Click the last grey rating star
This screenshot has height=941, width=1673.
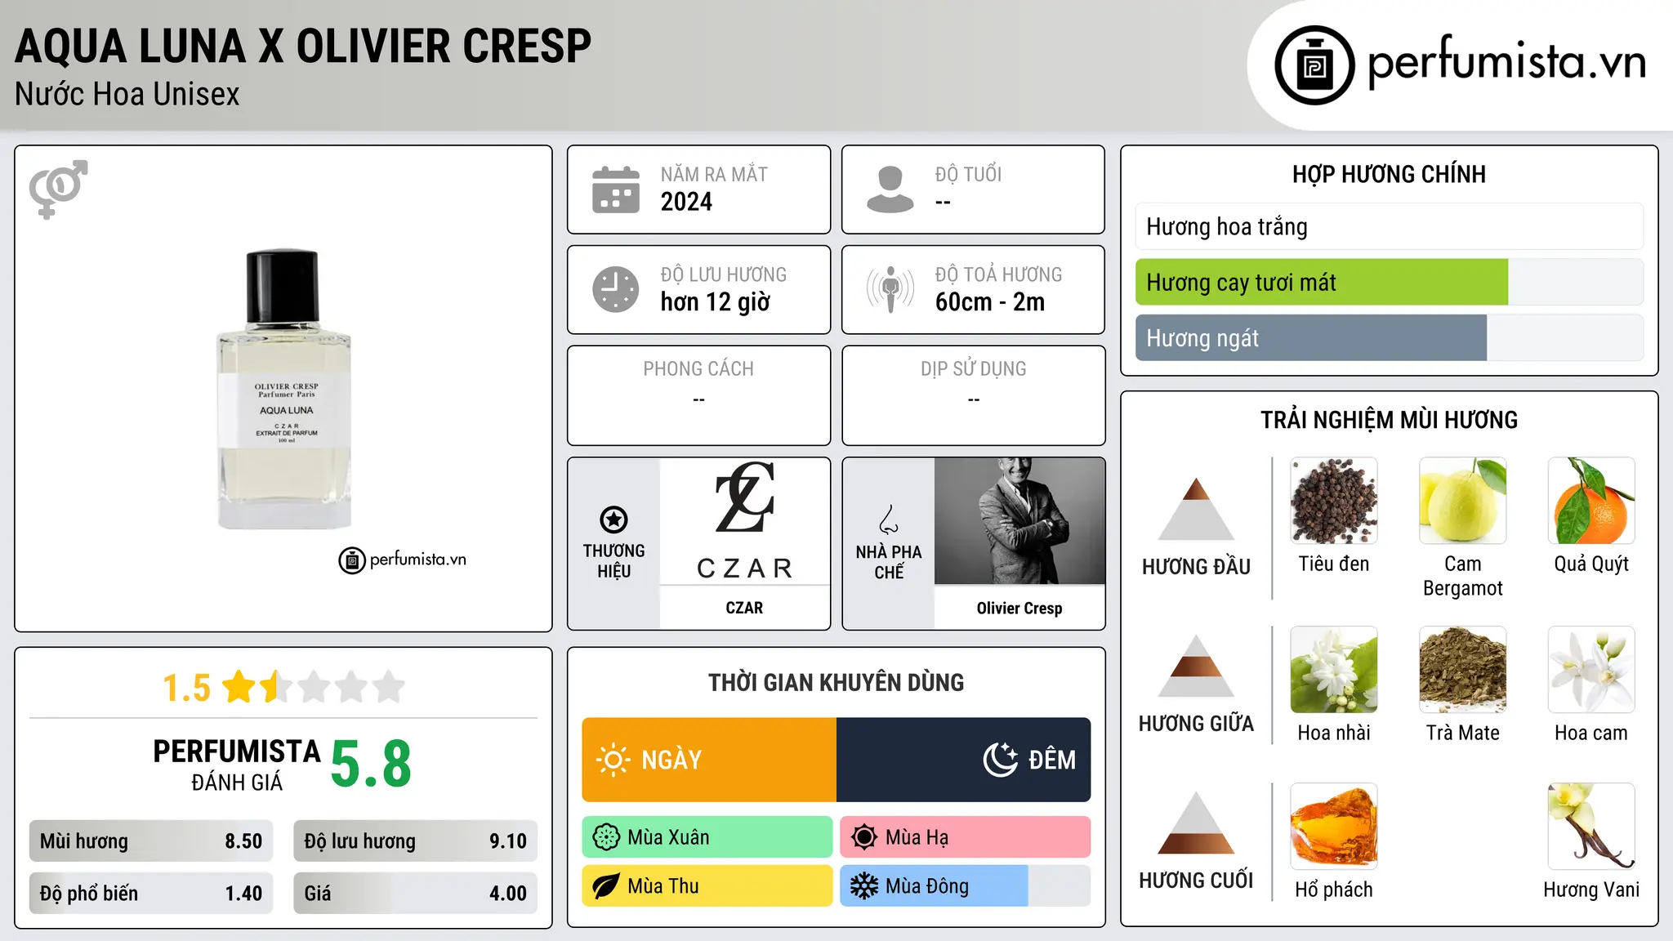[x=389, y=687]
